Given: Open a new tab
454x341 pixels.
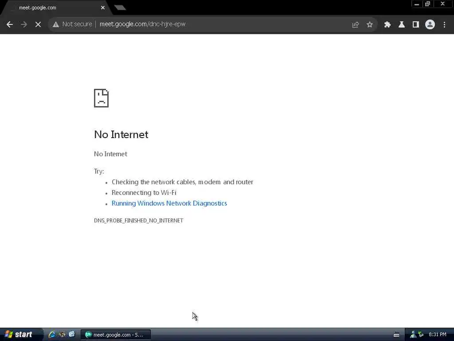Looking at the screenshot, I should (x=120, y=8).
